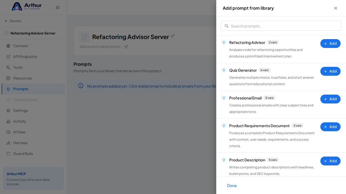
Task: Click the 6 vars badge on Quiz Generator
Action: point(264,70)
